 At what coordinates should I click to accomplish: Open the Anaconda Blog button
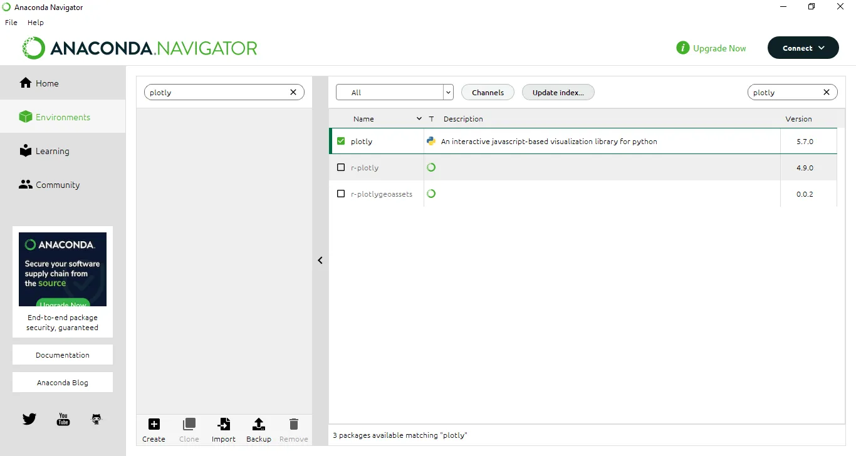point(63,382)
